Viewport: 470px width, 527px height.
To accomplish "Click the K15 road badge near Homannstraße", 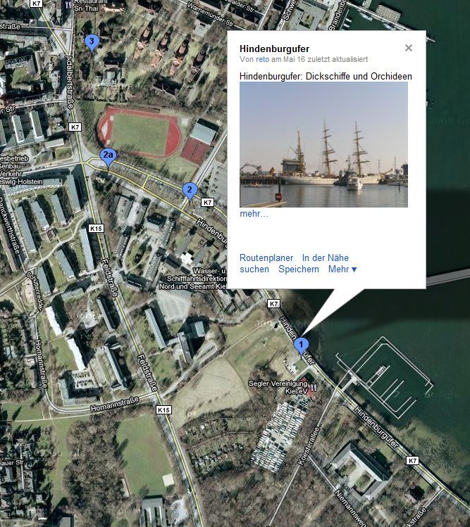I will tap(163, 410).
